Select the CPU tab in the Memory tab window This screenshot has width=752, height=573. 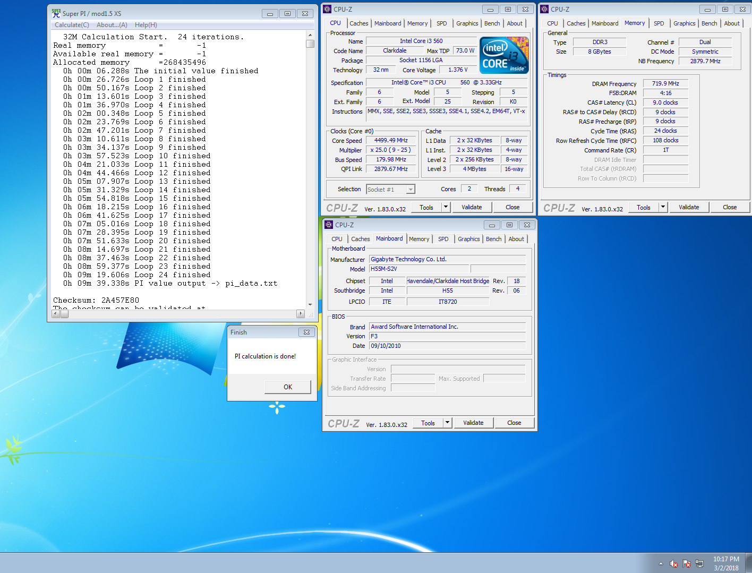(553, 23)
